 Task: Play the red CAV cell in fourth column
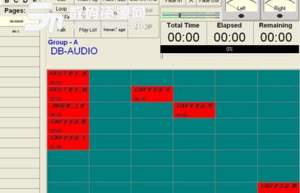point(194,110)
